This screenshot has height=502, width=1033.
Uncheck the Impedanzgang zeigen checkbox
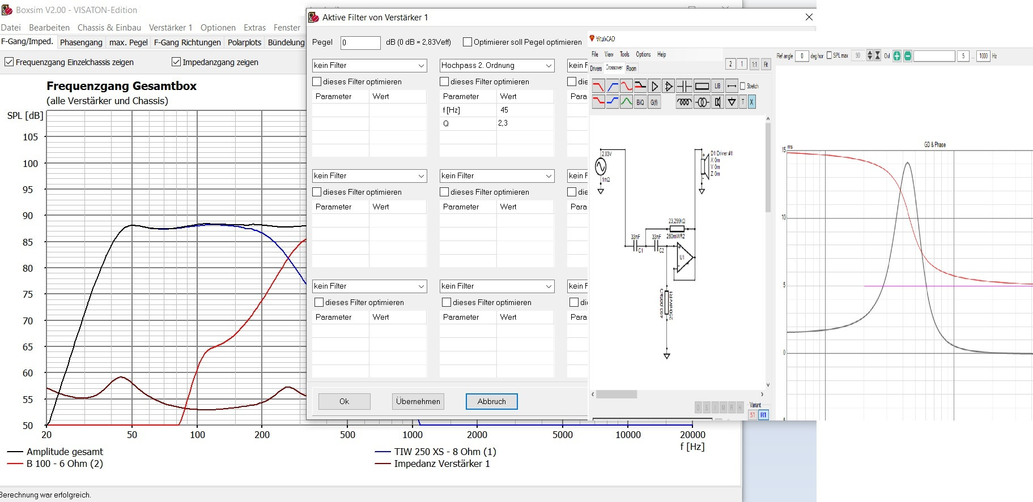point(176,62)
